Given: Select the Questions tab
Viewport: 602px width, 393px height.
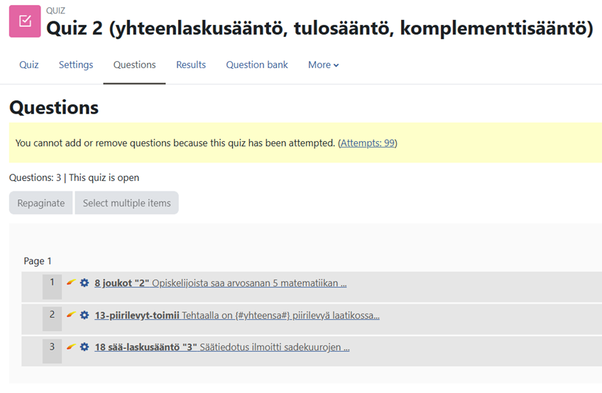Looking at the screenshot, I should tap(134, 65).
